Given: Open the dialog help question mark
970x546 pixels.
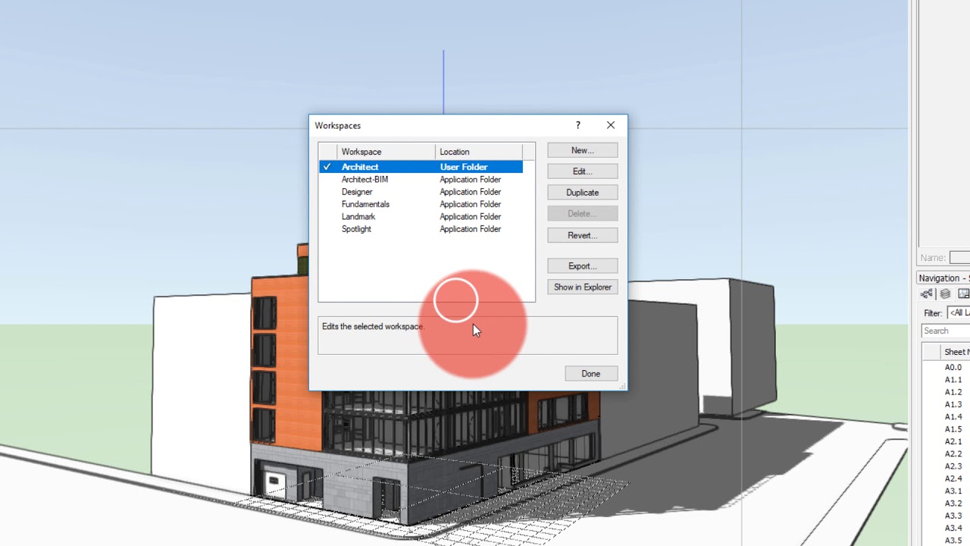Looking at the screenshot, I should click(577, 125).
